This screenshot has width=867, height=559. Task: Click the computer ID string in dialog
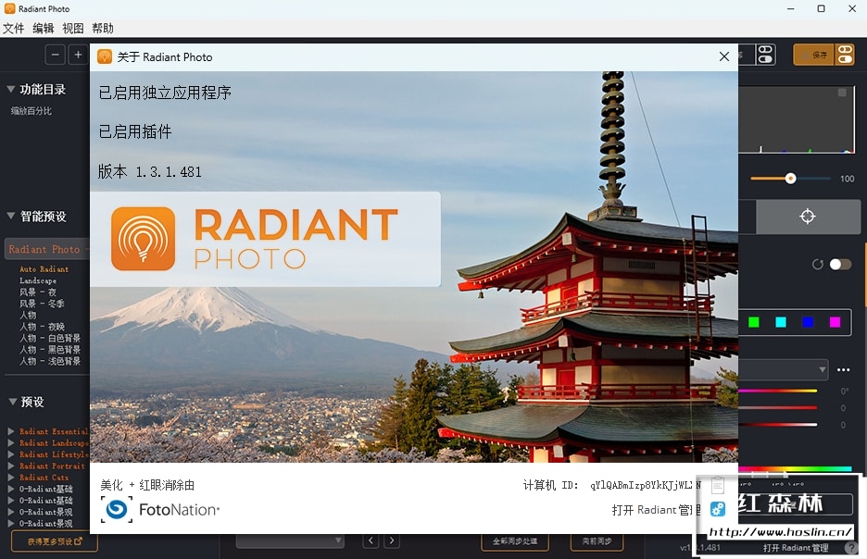click(646, 485)
